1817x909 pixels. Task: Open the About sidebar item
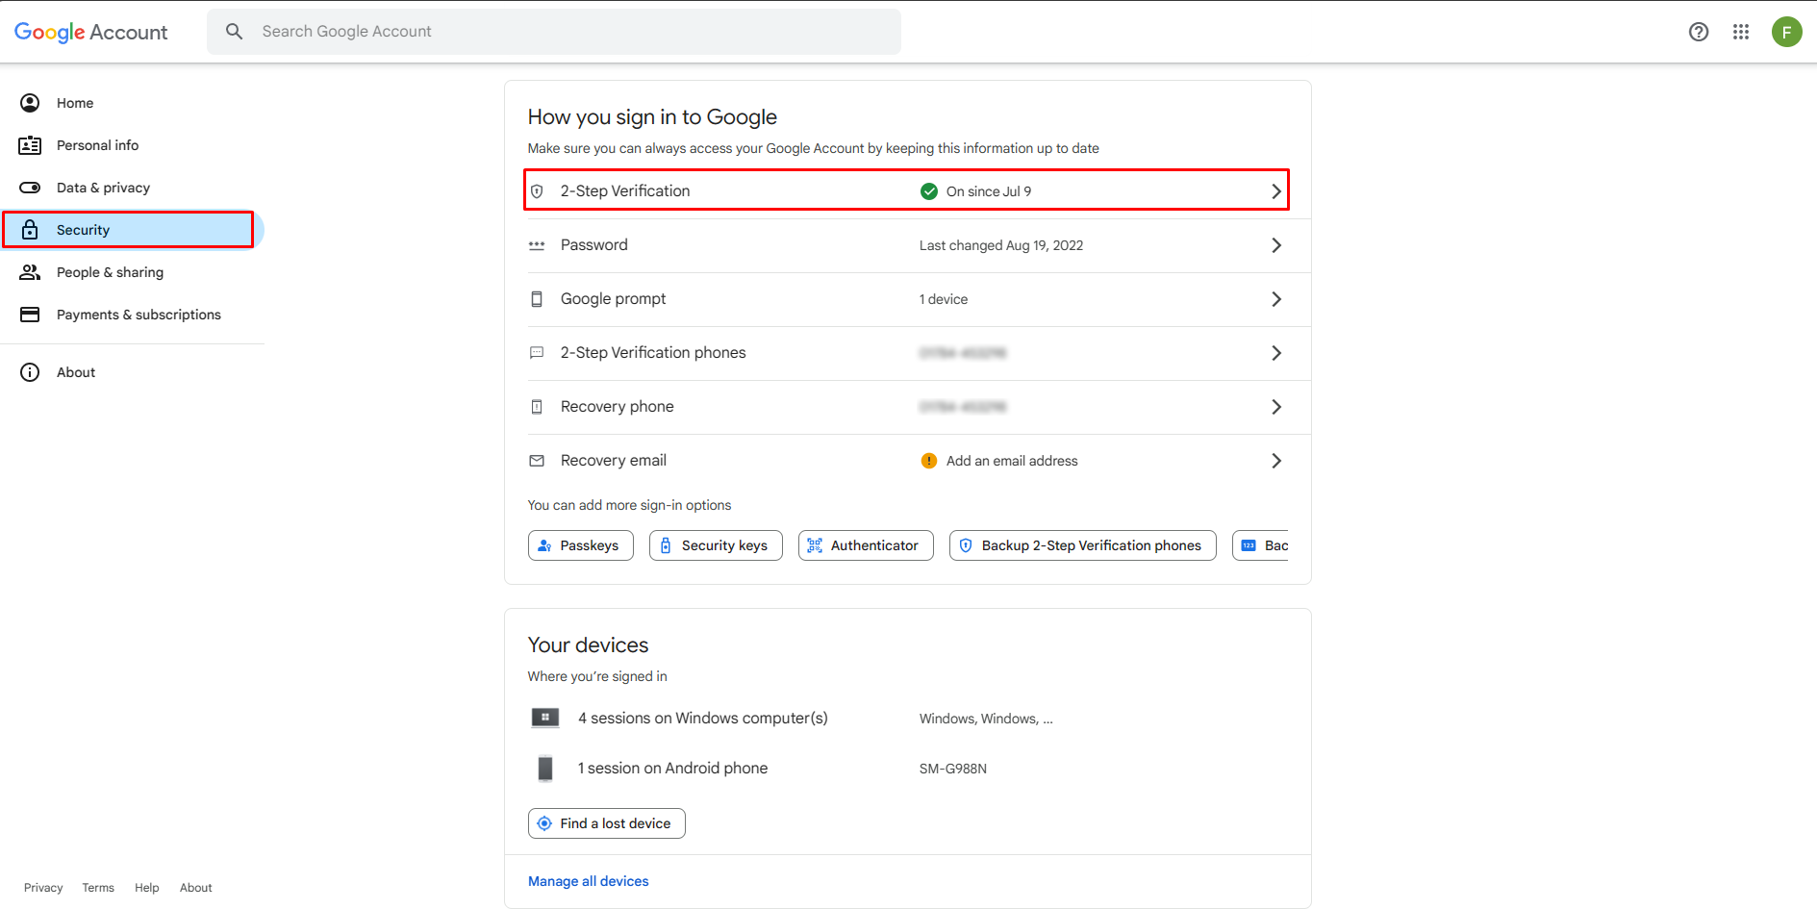coord(132,372)
